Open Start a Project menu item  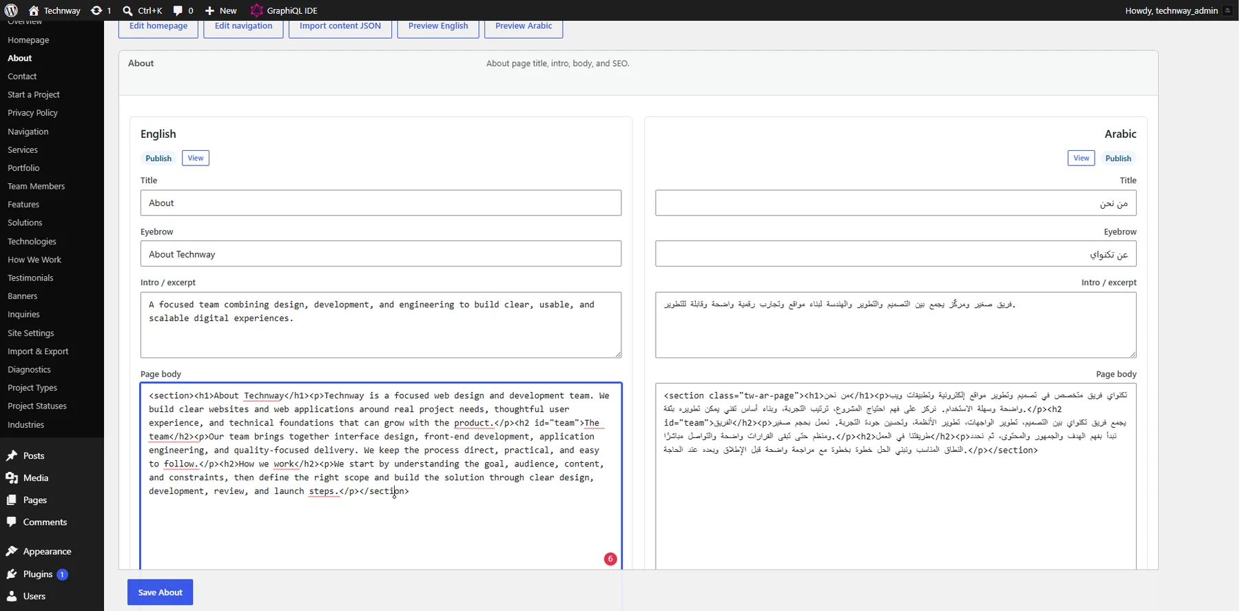[34, 94]
